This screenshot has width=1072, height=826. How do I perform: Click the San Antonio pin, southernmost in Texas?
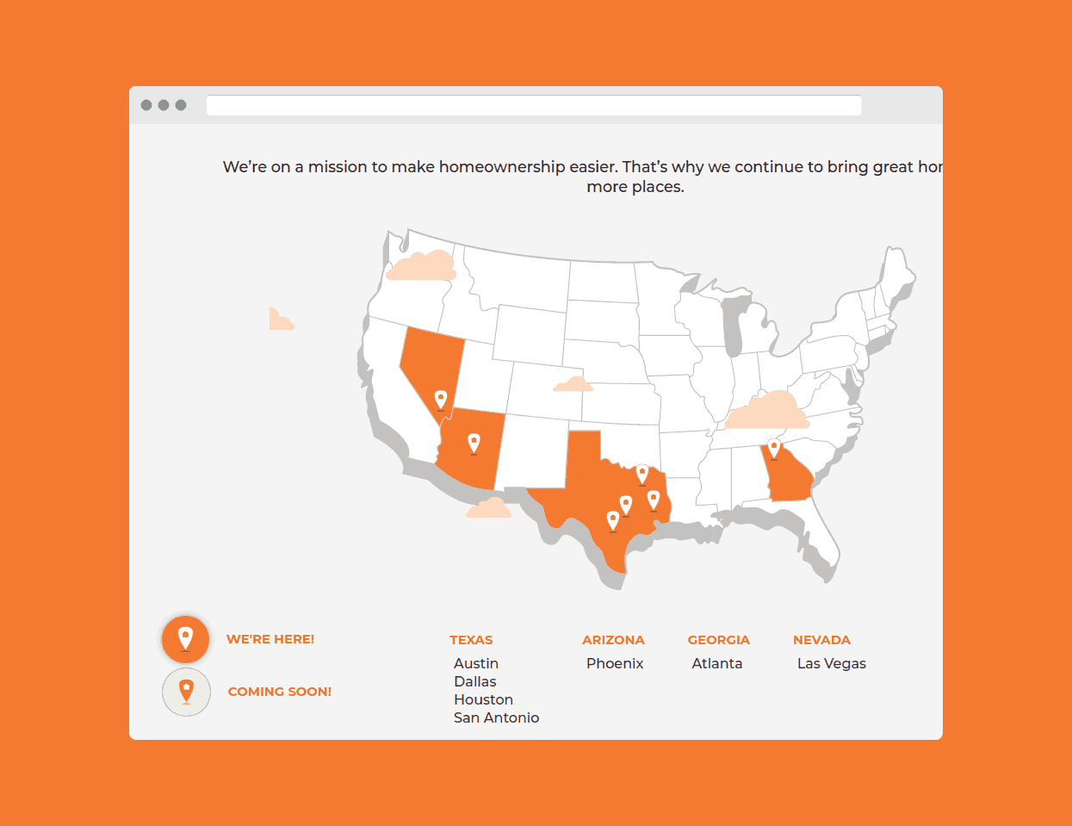point(613,521)
